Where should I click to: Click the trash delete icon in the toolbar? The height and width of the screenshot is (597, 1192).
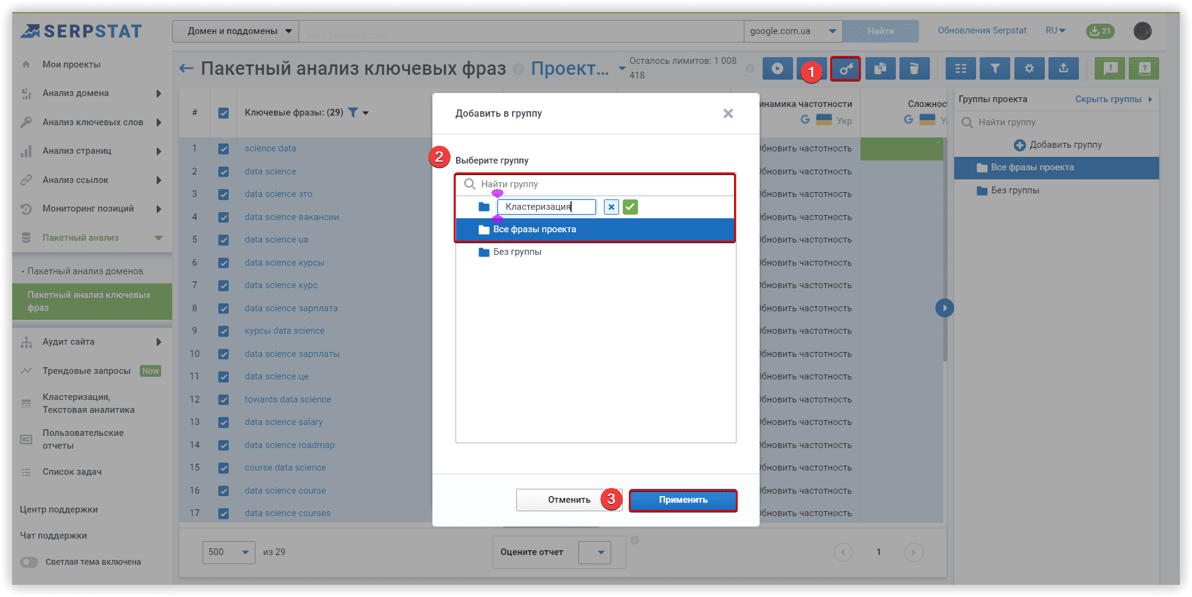(x=913, y=69)
